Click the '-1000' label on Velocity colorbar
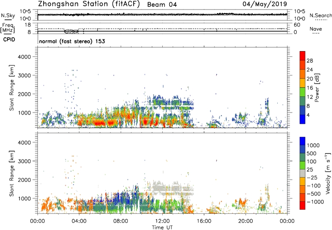Viewport: 332px width, 230px height. coord(315,202)
